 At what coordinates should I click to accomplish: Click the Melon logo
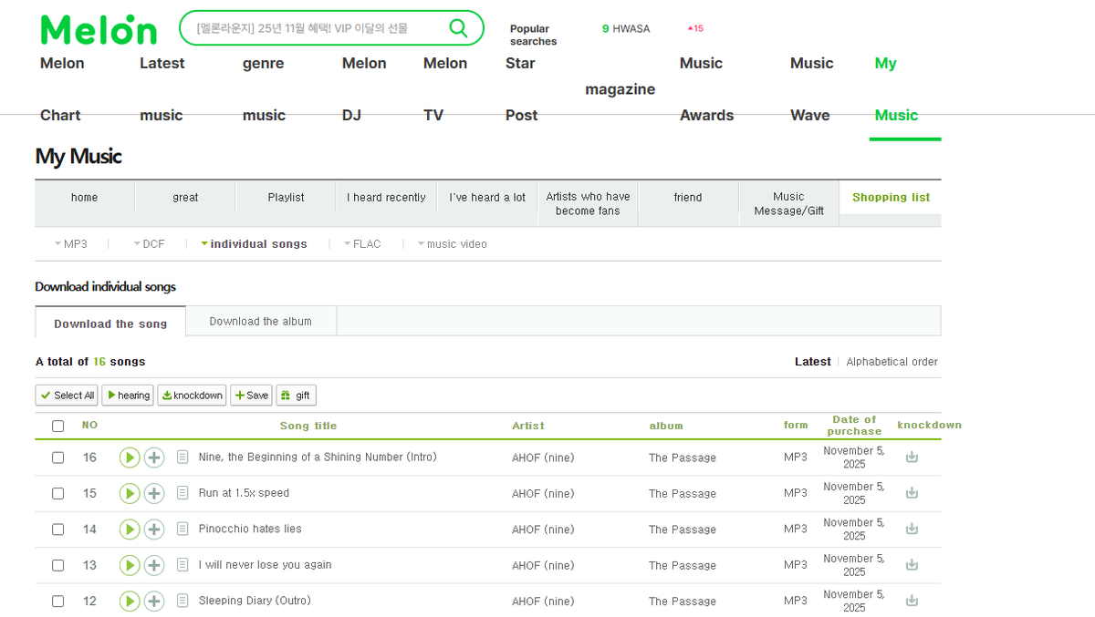[99, 29]
